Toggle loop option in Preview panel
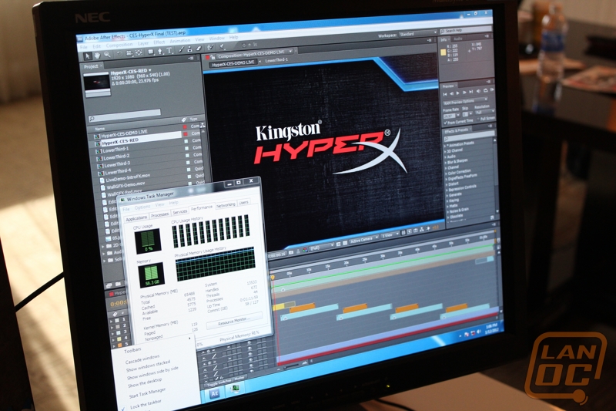616x411 pixels. pyautogui.click(x=485, y=91)
